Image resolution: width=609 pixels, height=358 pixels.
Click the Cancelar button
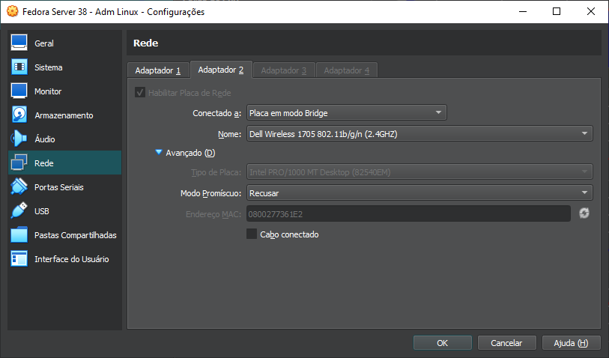pos(506,343)
